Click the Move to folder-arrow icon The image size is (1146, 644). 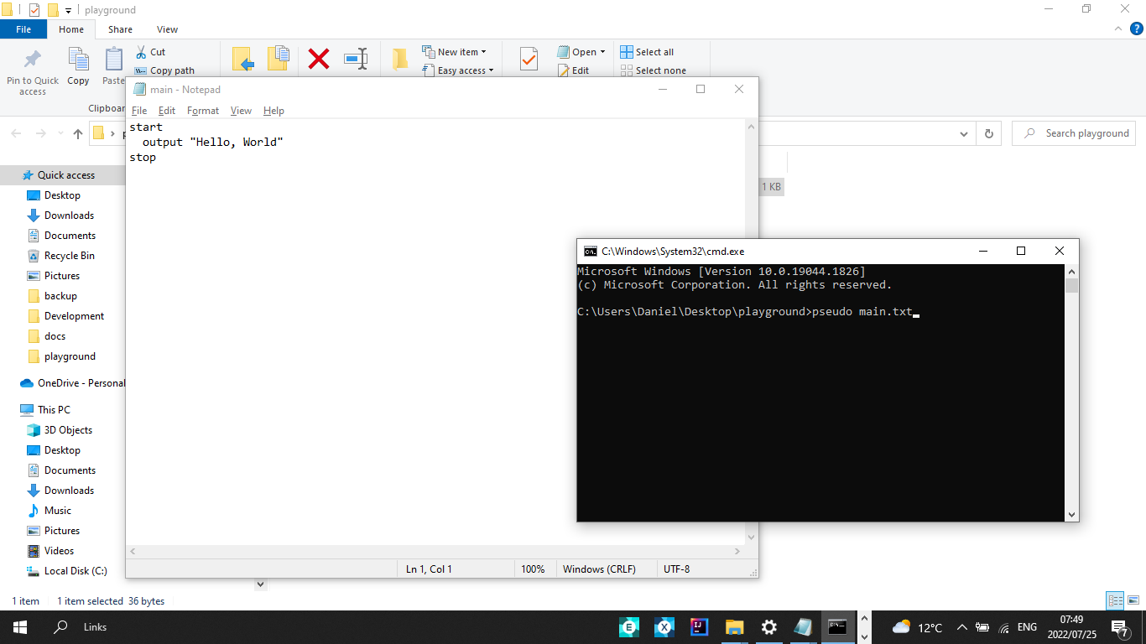coord(243,59)
